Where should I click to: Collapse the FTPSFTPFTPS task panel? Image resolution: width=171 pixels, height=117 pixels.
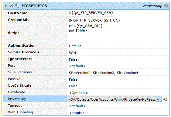pyautogui.click(x=6, y=6)
